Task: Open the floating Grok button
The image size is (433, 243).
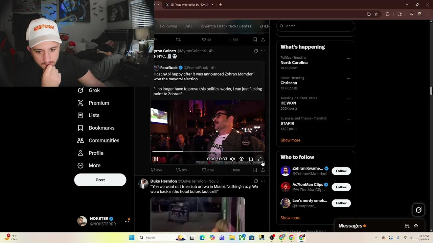Action: 418,210
